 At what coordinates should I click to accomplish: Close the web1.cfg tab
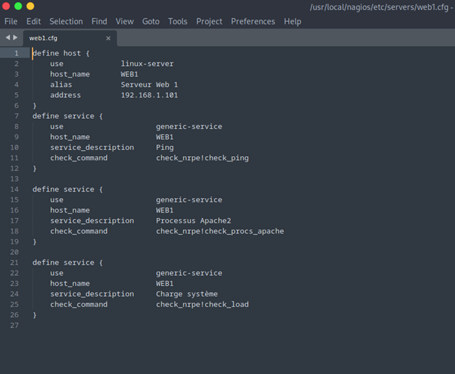point(108,38)
